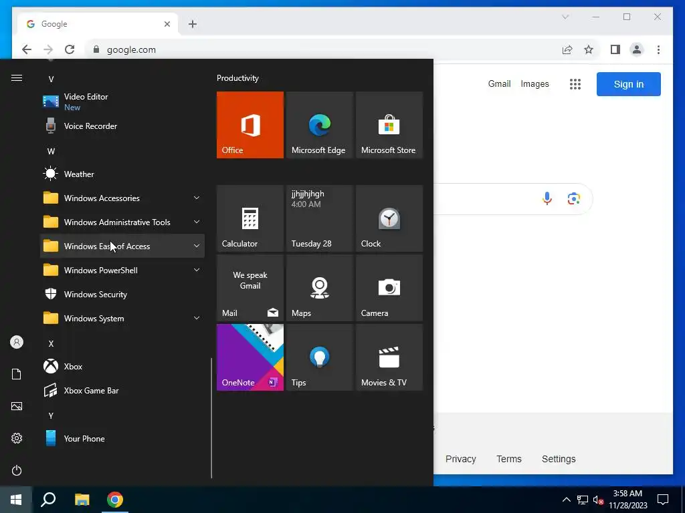
Task: Click the Start menu app list scrollbar
Action: click(x=211, y=418)
